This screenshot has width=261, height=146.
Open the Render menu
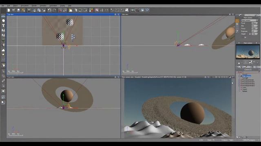pyautogui.click(x=34, y=6)
